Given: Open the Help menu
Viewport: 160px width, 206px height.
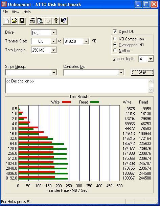Looking at the screenshot, I should [27, 12].
